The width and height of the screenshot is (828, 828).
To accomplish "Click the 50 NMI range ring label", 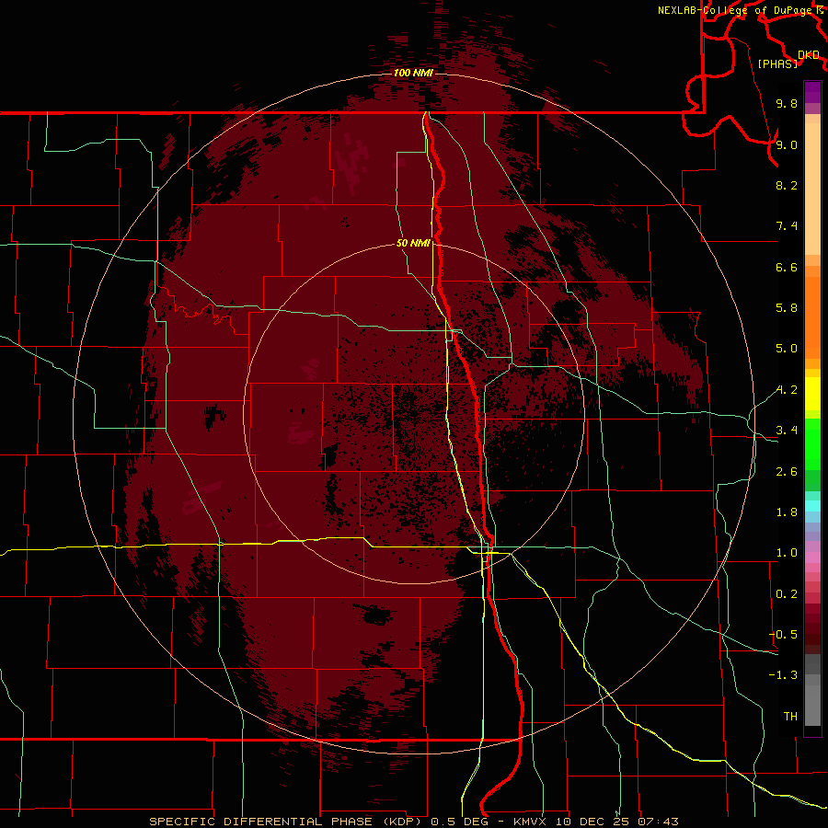I will 413,243.
